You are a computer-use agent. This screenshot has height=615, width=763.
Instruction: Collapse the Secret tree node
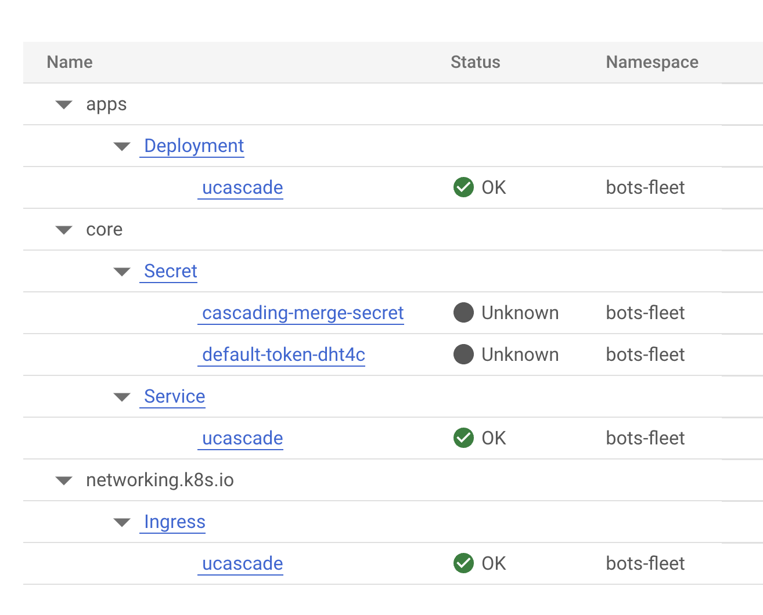coord(122,272)
